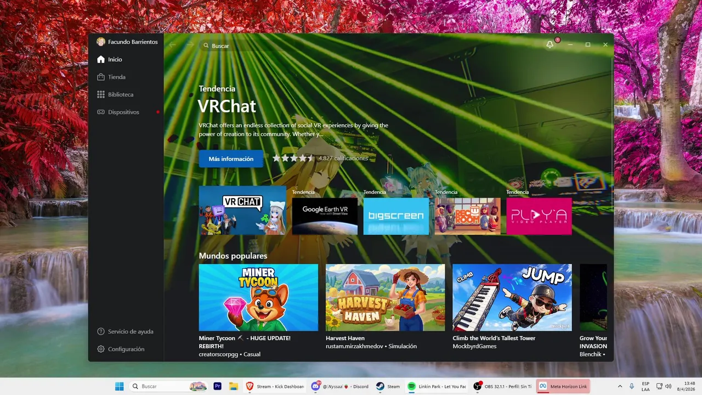Click the 'Tendencia' label above VRChat
702x395 pixels.
[x=217, y=88]
